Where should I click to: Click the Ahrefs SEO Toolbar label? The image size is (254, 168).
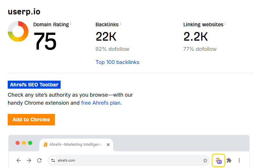34,85
